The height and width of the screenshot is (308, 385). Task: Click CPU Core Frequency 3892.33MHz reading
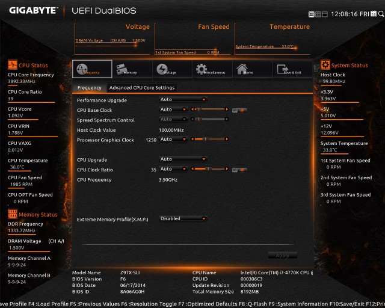(x=22, y=81)
